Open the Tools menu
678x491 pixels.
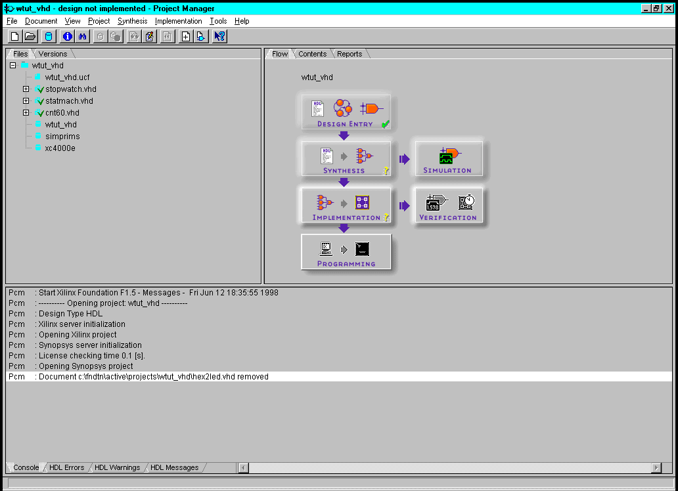click(x=218, y=21)
